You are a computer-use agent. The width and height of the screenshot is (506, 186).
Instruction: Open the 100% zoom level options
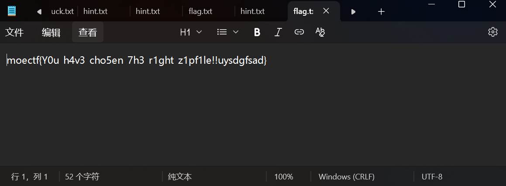coord(284,177)
